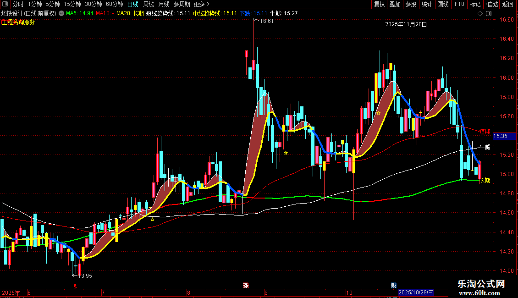518x298 pixels.
Task: Switch to 分时 intraday chart
Action: click(18, 4)
